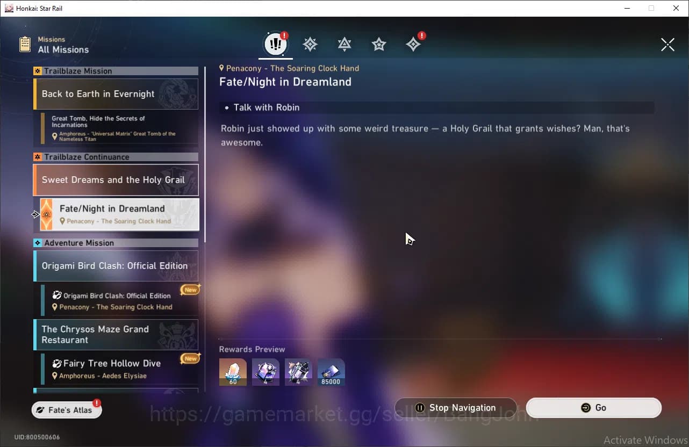Screen dimensions: 689x447
Task: Select Fate/Night in Dreamland sub-mission
Action: click(x=119, y=214)
